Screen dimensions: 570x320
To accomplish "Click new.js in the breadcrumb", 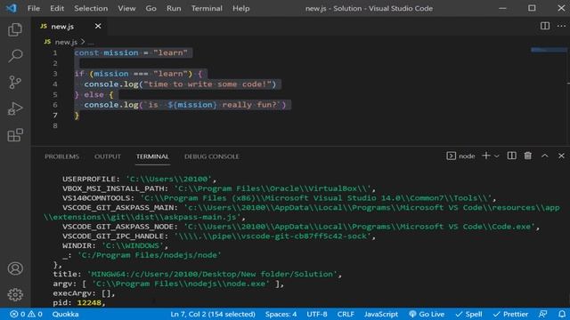I will 66,42.
